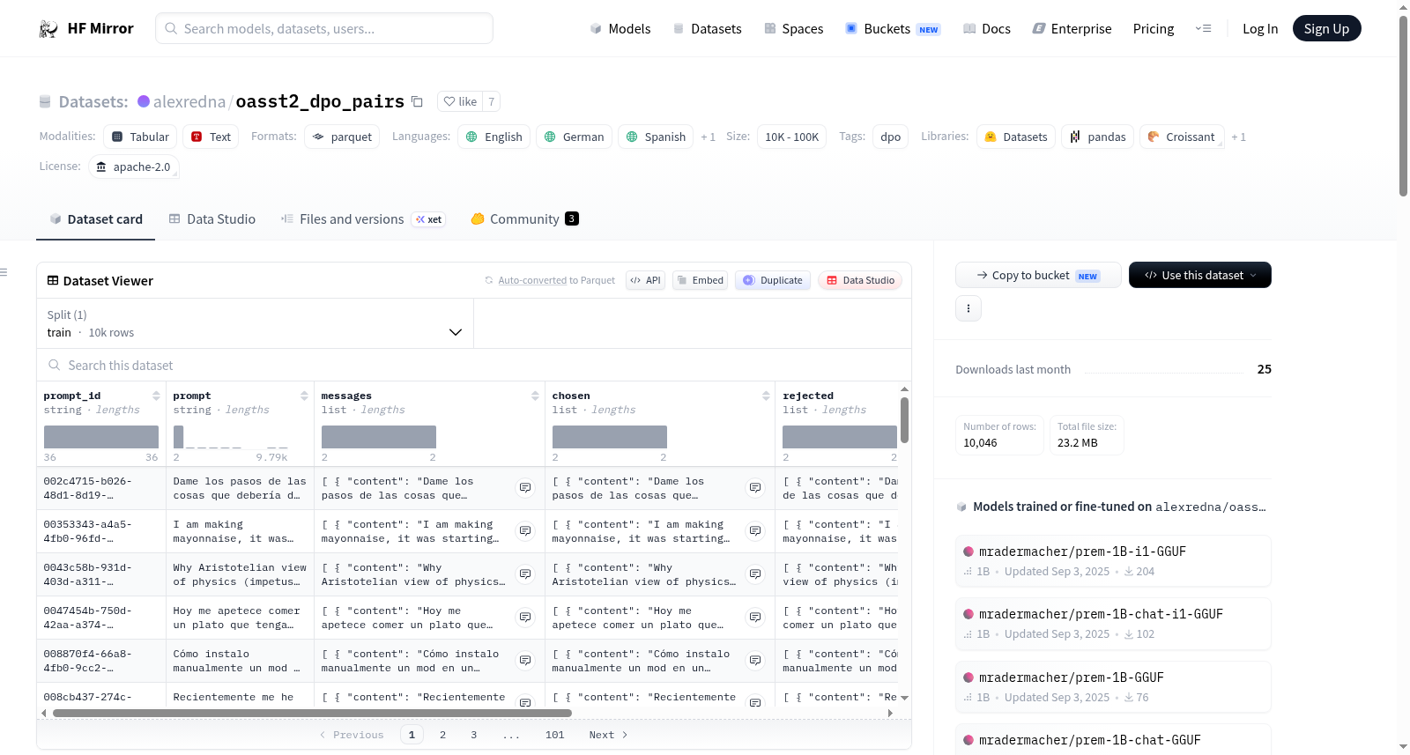Open the extra navigation menu icon beside Pricing
Image resolution: width=1410 pixels, height=755 pixels.
(x=1203, y=28)
